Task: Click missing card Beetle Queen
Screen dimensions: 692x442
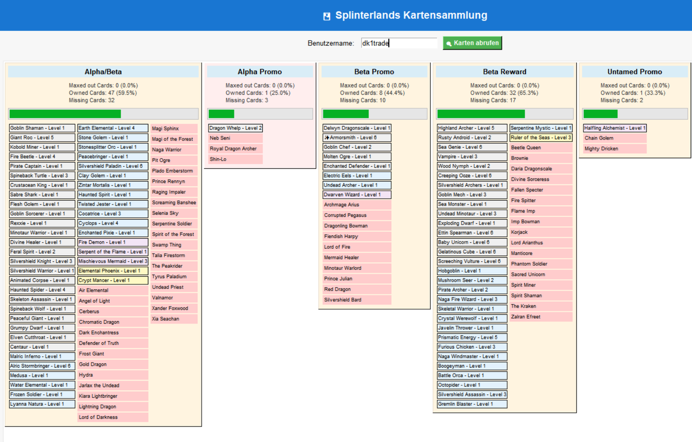Action: (541, 148)
